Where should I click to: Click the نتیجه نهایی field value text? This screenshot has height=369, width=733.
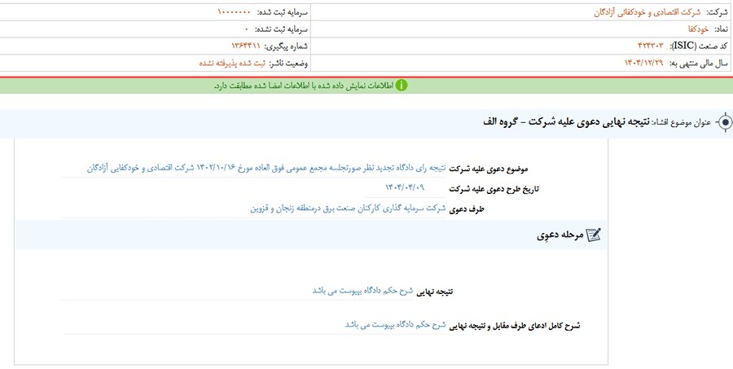pyautogui.click(x=362, y=290)
